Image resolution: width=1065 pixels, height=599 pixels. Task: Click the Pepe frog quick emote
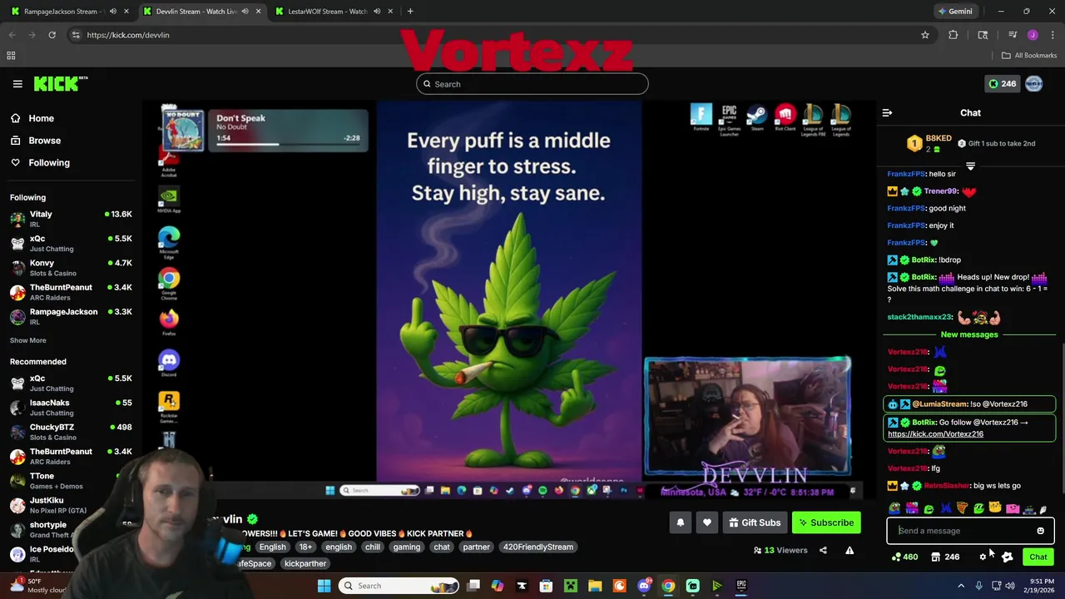coord(894,508)
